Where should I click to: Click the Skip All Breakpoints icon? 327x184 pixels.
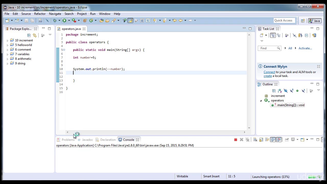47,20
